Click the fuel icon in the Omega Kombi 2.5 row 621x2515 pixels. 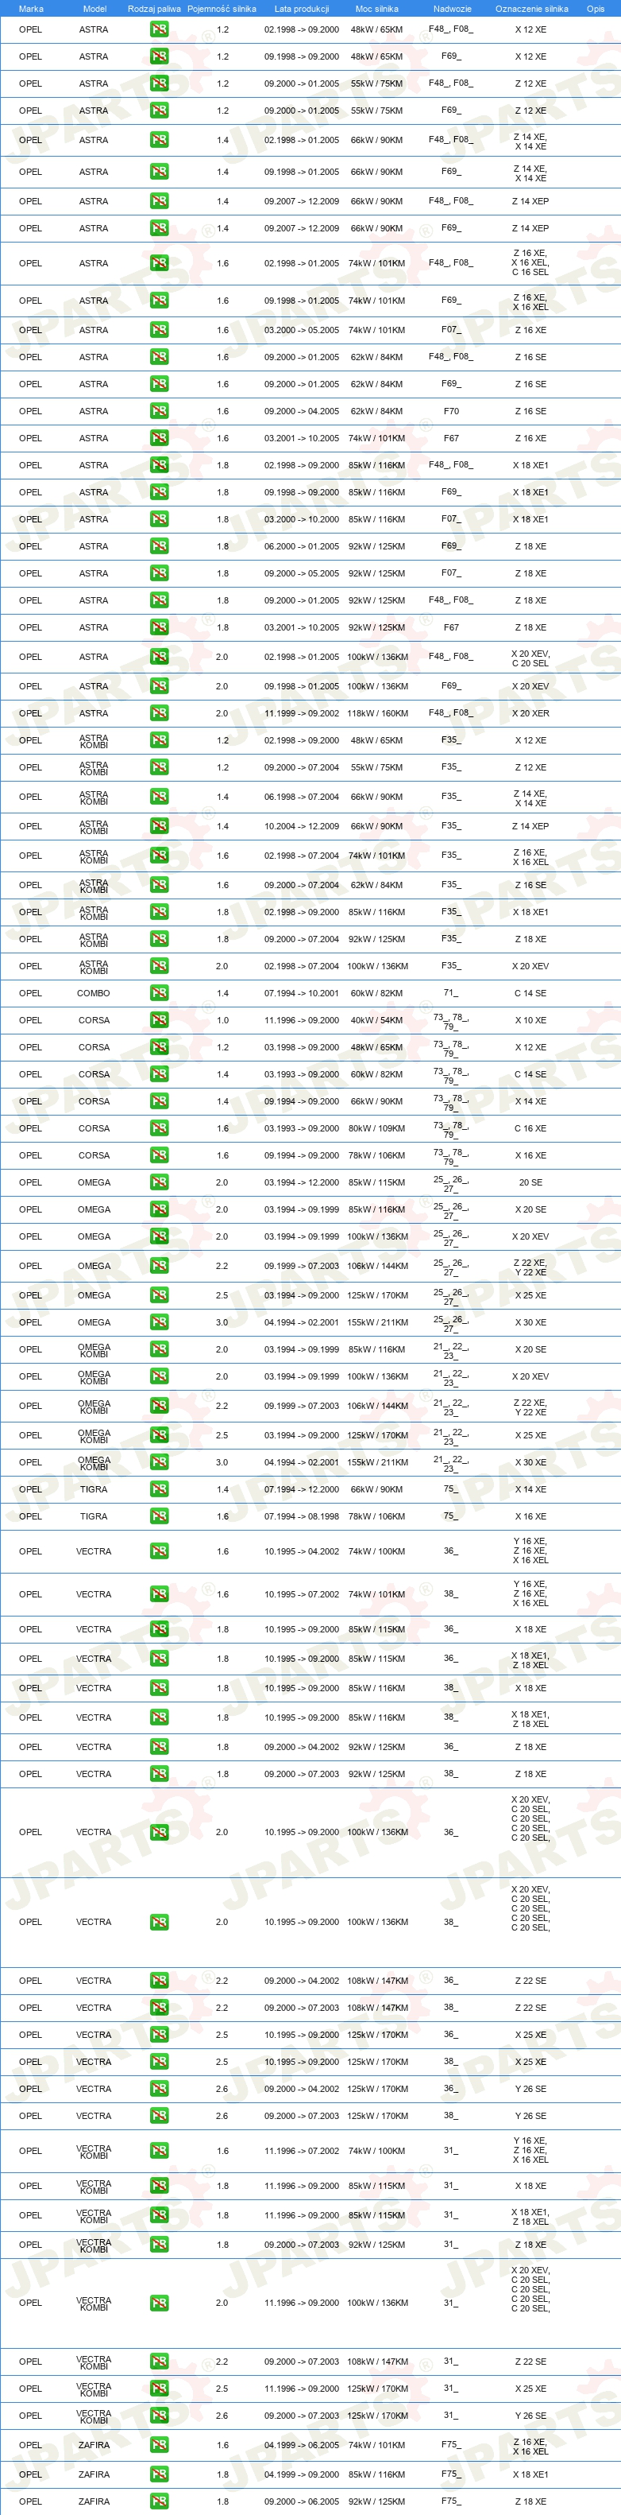click(x=159, y=1435)
